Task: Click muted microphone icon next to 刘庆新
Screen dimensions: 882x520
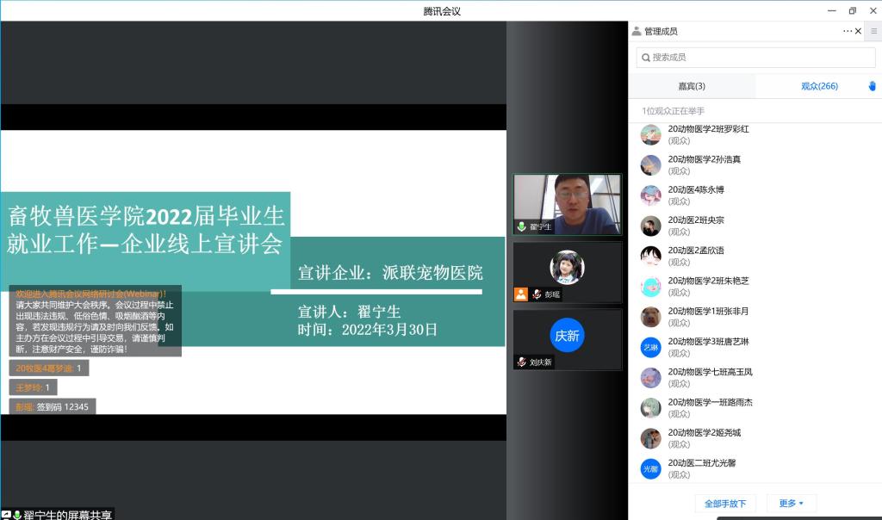Action: (x=521, y=362)
